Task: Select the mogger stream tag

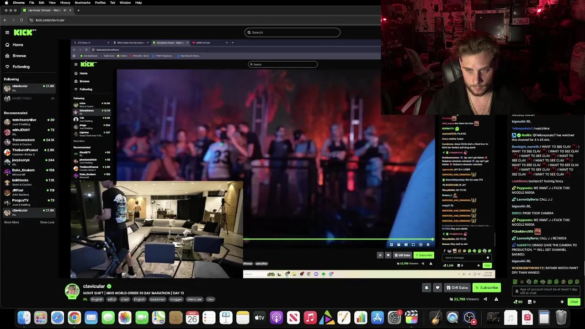Action: (176, 299)
